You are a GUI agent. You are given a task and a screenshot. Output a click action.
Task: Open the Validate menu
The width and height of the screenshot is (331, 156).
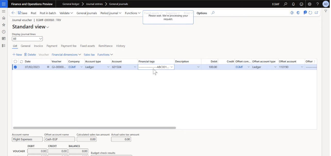coord(66,13)
